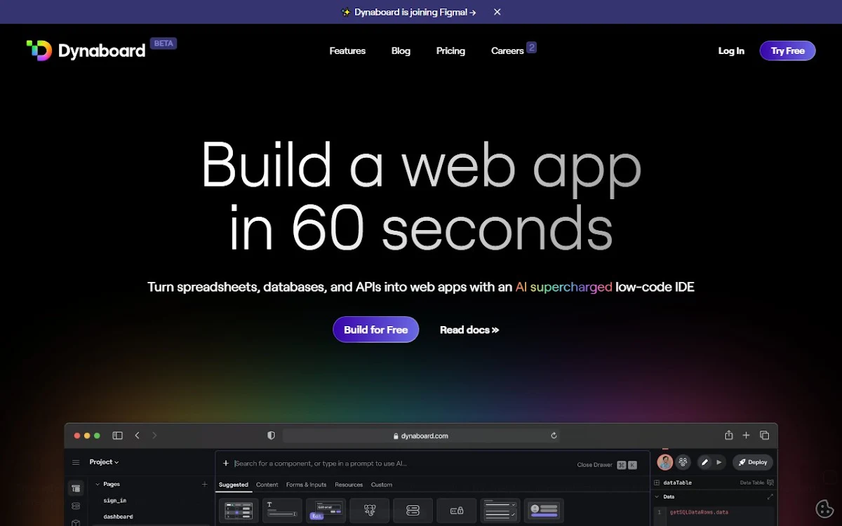Open the Features page
The width and height of the screenshot is (842, 526).
click(347, 51)
